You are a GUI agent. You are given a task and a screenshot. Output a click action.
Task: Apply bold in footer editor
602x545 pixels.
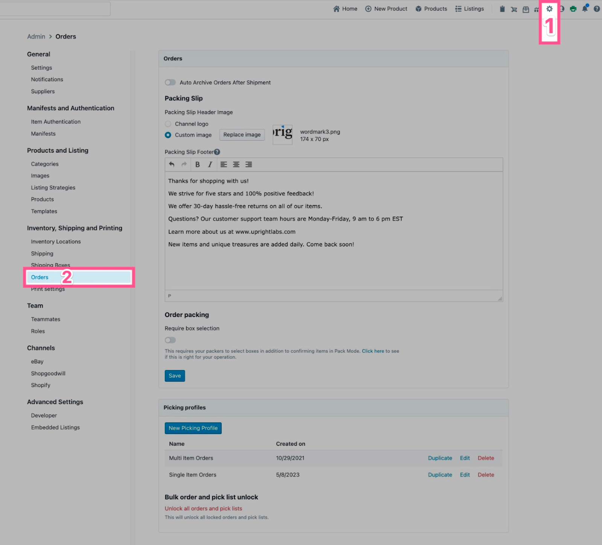click(x=198, y=164)
